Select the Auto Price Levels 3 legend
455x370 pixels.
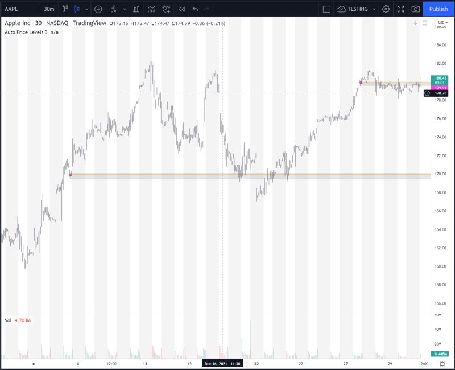pos(27,33)
